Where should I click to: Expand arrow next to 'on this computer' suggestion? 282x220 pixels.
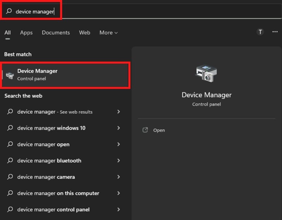118,193
